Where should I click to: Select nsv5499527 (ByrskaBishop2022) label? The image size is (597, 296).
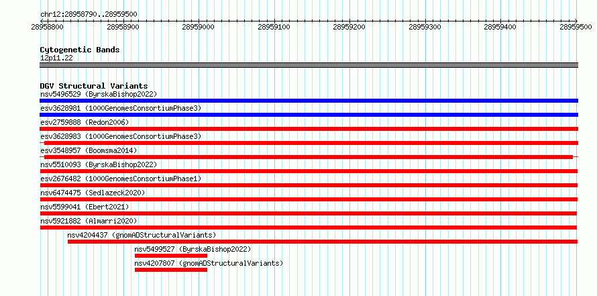click(193, 249)
